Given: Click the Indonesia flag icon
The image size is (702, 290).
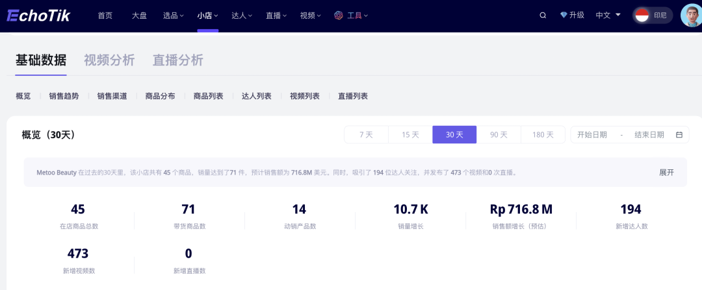Looking at the screenshot, I should [x=642, y=16].
